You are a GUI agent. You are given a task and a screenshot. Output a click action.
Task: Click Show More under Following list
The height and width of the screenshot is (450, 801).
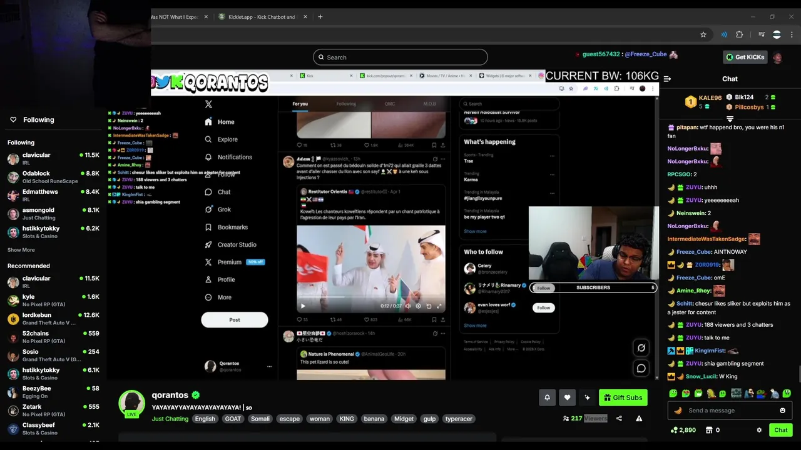pyautogui.click(x=21, y=250)
